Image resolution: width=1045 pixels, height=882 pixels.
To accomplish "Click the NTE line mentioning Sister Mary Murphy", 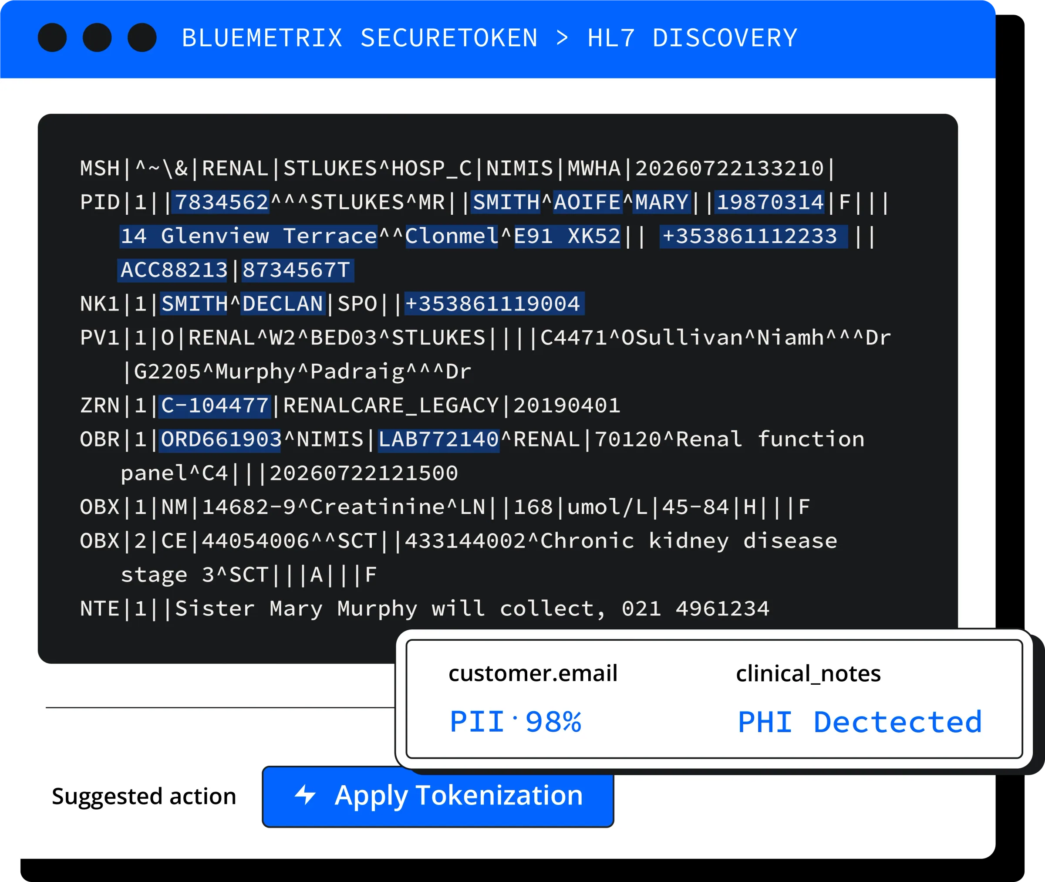I will tap(425, 609).
